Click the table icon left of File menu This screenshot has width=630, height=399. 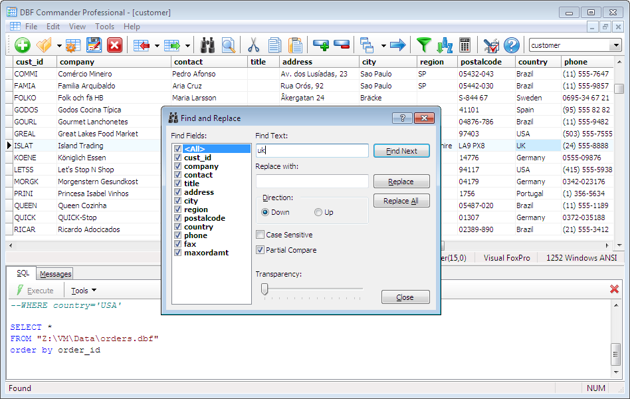click(x=15, y=26)
